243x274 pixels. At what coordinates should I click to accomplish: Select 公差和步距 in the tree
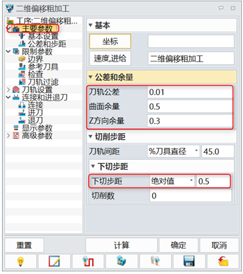pos(47,43)
